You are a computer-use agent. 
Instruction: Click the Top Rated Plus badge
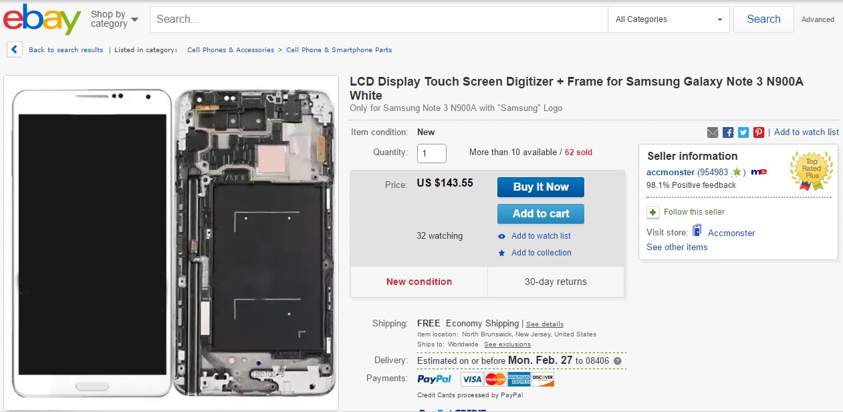[811, 170]
